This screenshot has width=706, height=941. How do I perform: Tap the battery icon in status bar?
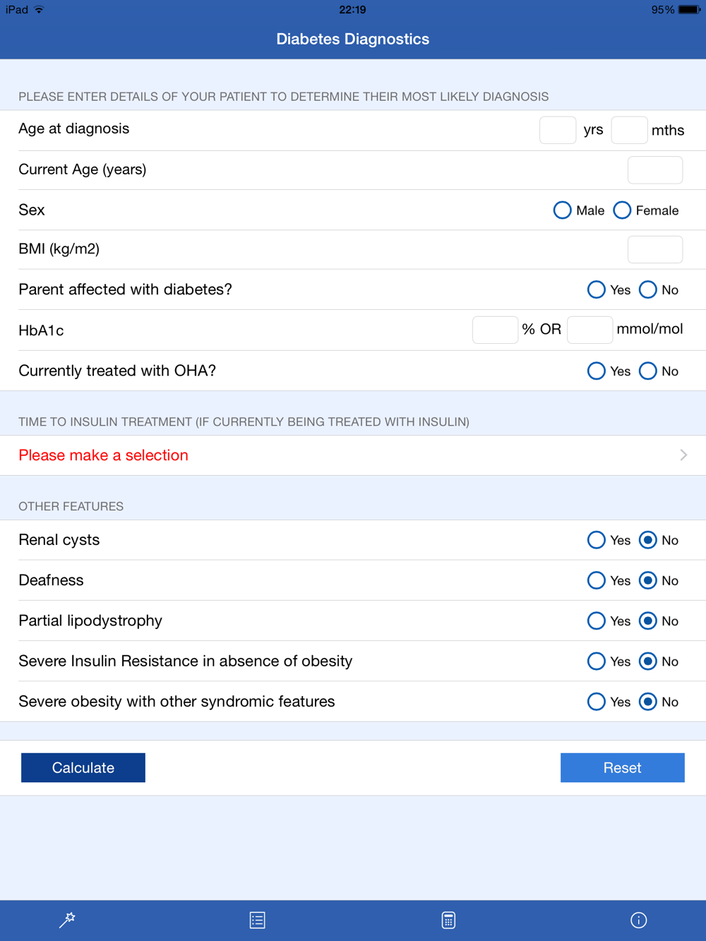tap(688, 10)
